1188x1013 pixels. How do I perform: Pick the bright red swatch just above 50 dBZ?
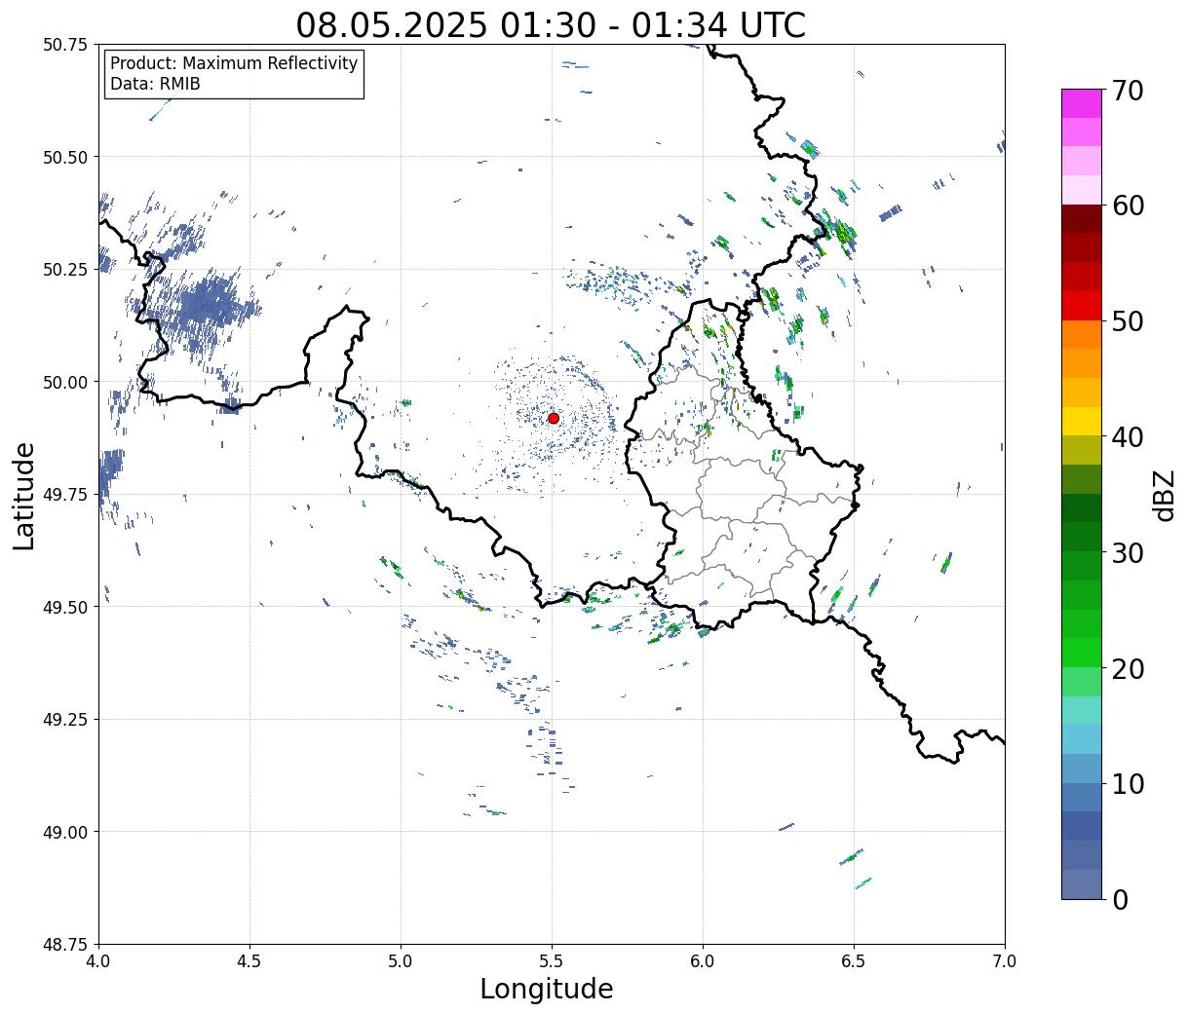tap(1082, 306)
